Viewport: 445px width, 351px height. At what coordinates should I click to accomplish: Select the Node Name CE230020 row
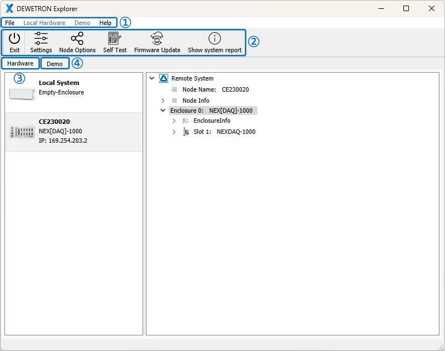coord(216,89)
